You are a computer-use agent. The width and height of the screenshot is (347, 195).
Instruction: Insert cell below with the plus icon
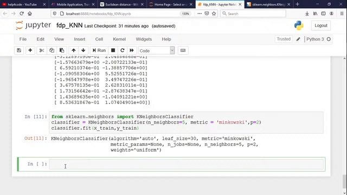point(30,50)
